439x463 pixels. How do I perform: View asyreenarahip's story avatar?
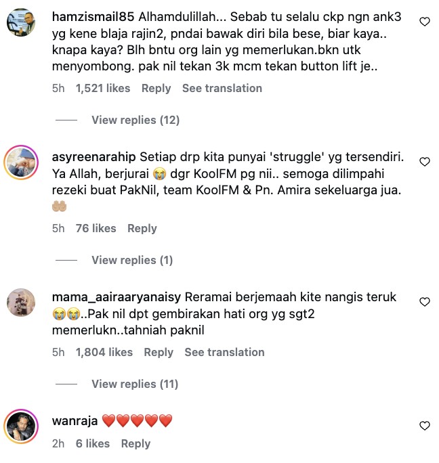coord(21,162)
